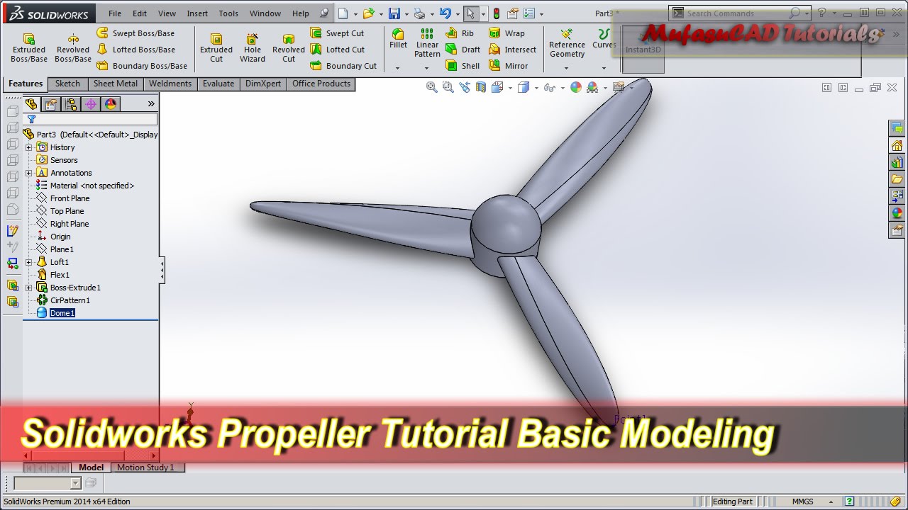Toggle Instant3D mode
The width and height of the screenshot is (908, 510).
[643, 50]
